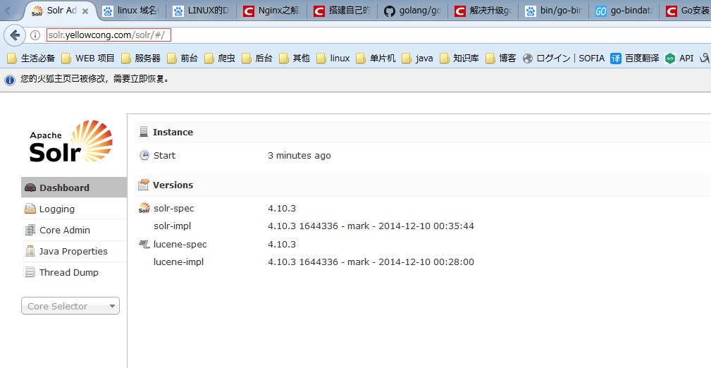Click the Instance section server icon
This screenshot has height=368, width=711.
pos(144,132)
